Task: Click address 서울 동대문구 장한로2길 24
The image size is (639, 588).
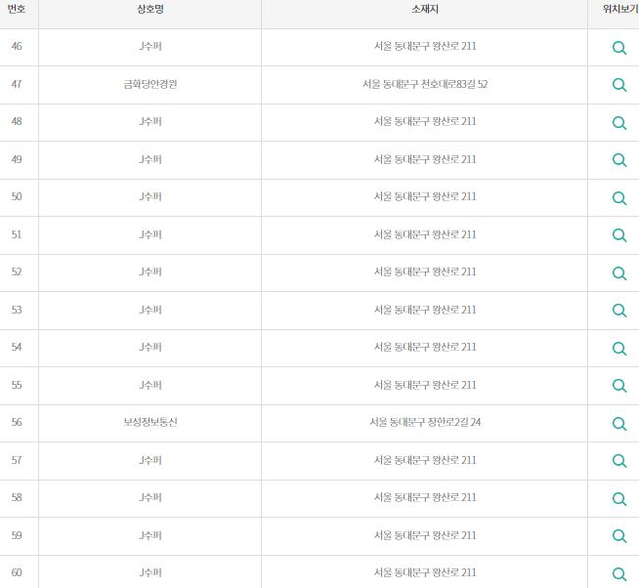Action: [x=425, y=422]
